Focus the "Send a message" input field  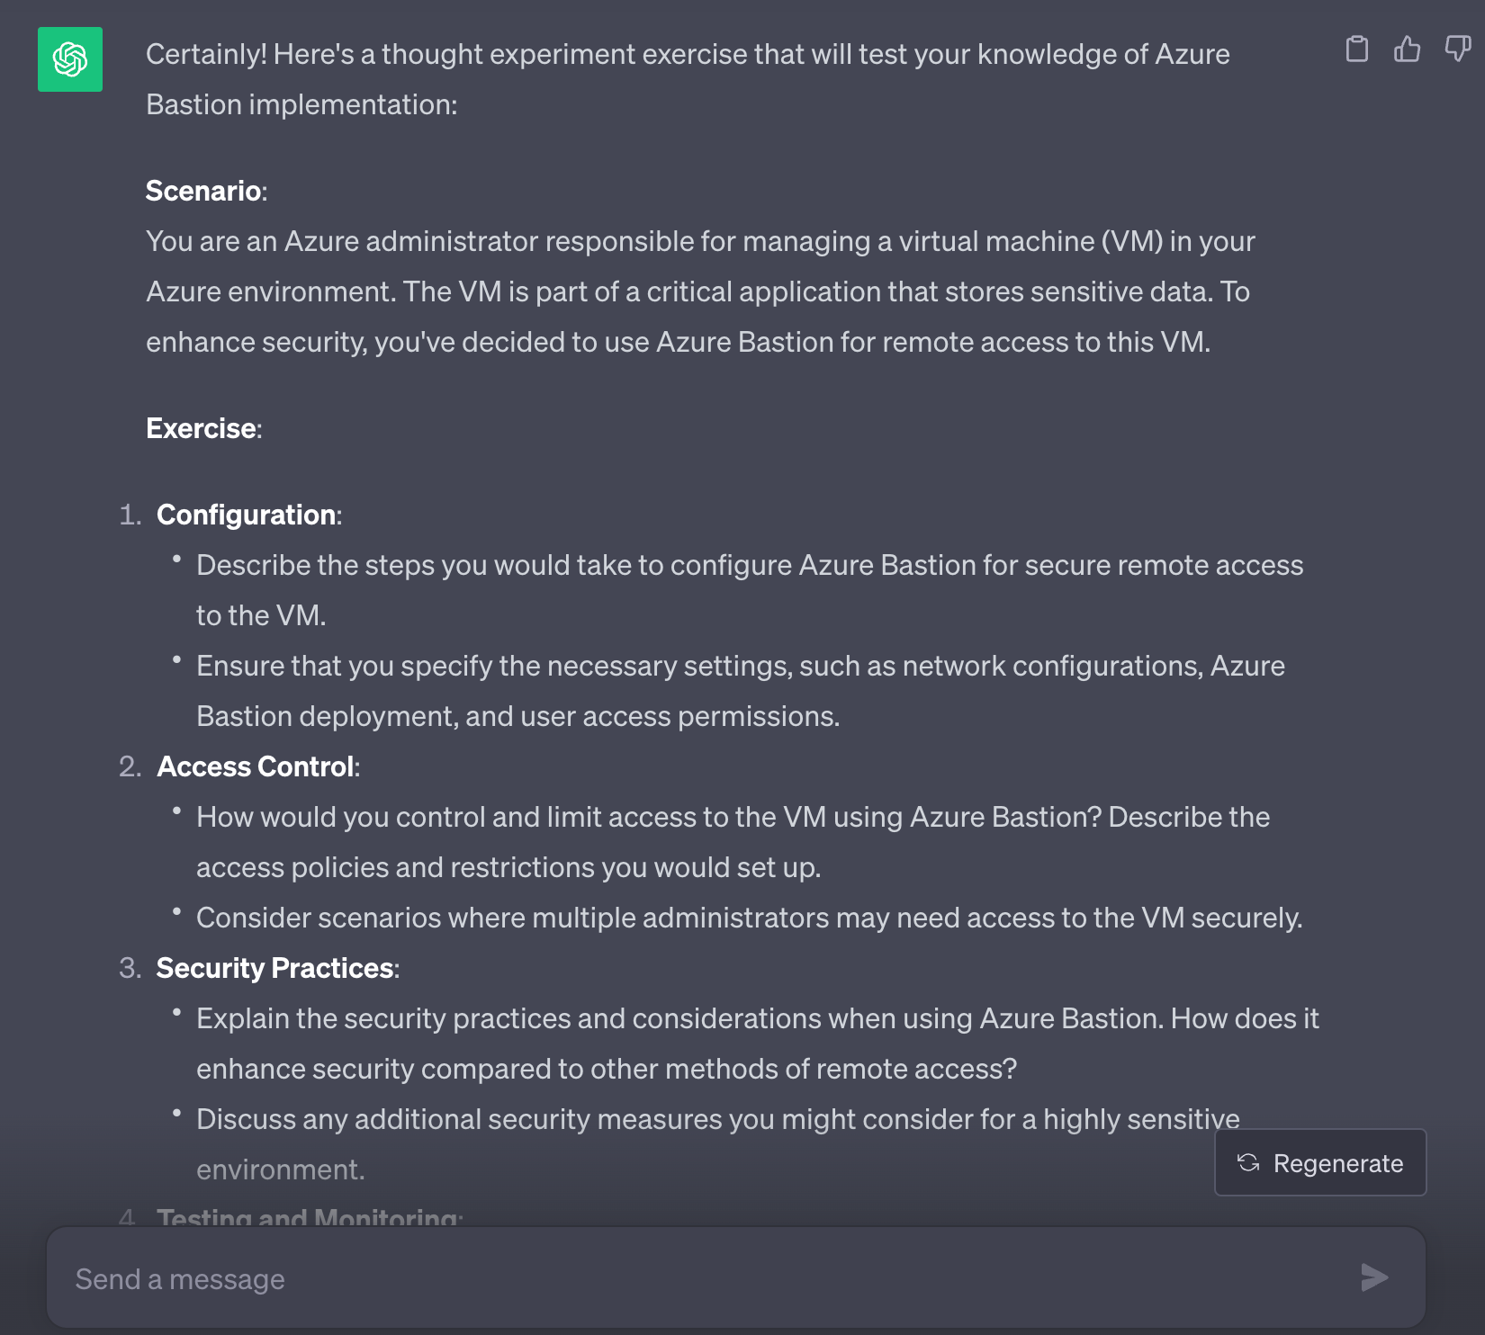pyautogui.click(x=702, y=1278)
